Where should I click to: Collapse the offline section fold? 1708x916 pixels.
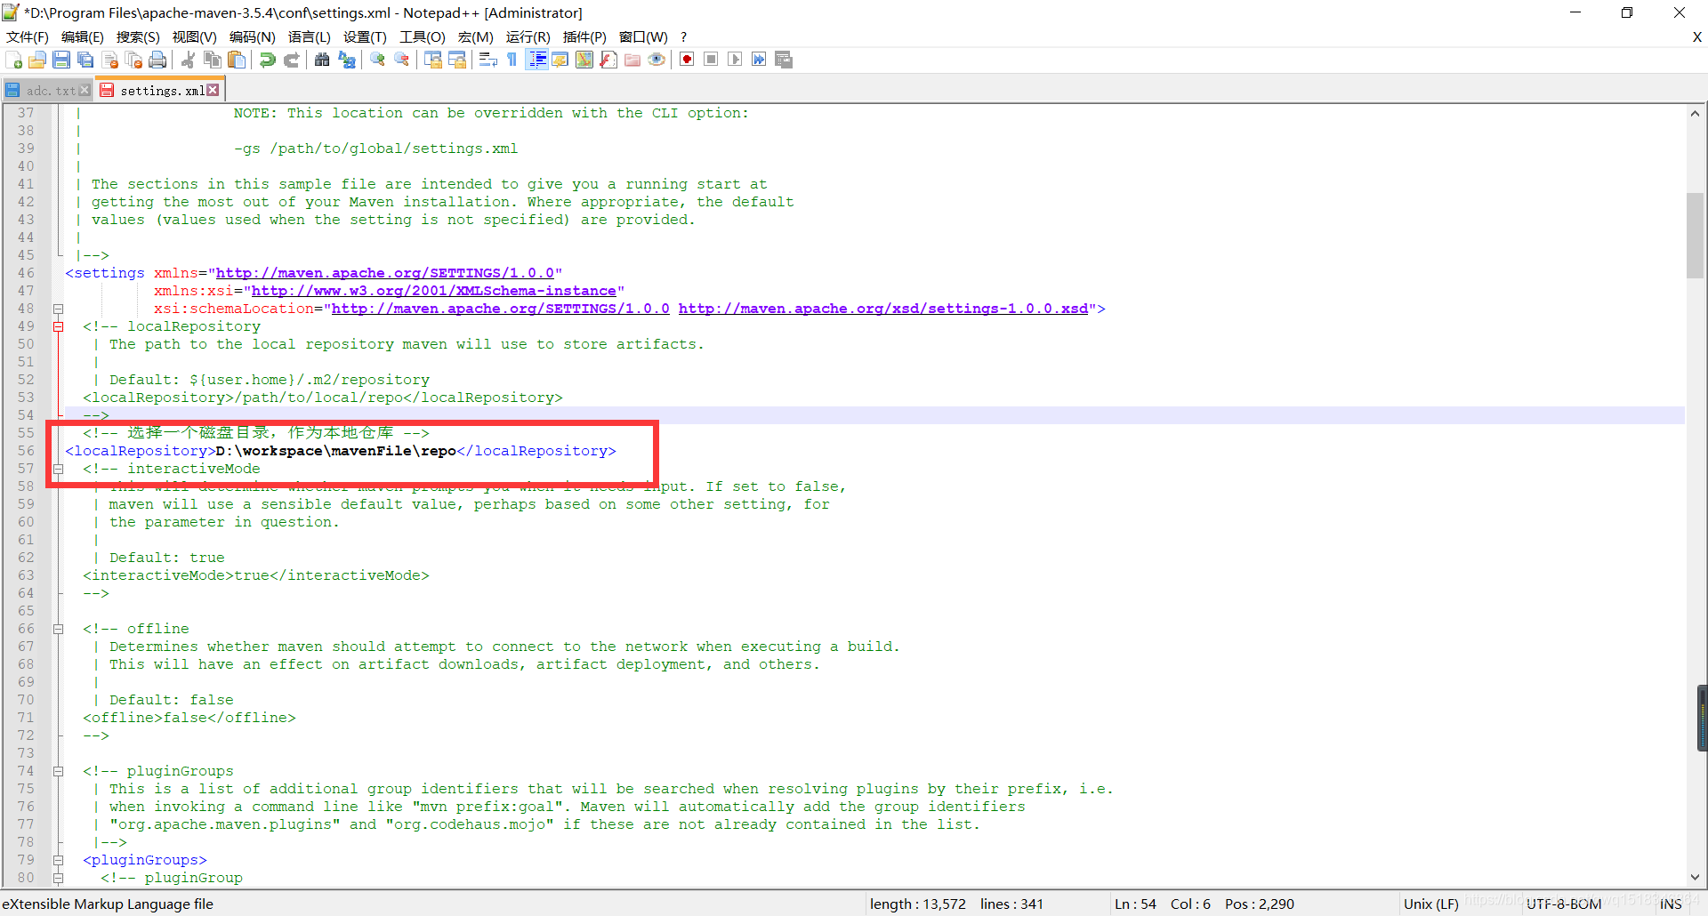[x=59, y=629]
